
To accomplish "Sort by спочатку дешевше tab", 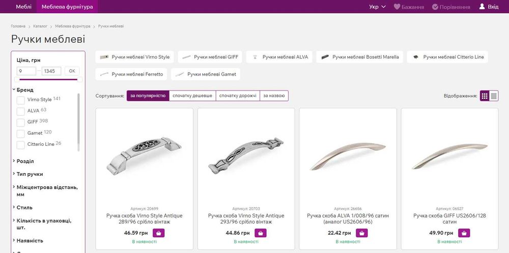I will tap(192, 96).
